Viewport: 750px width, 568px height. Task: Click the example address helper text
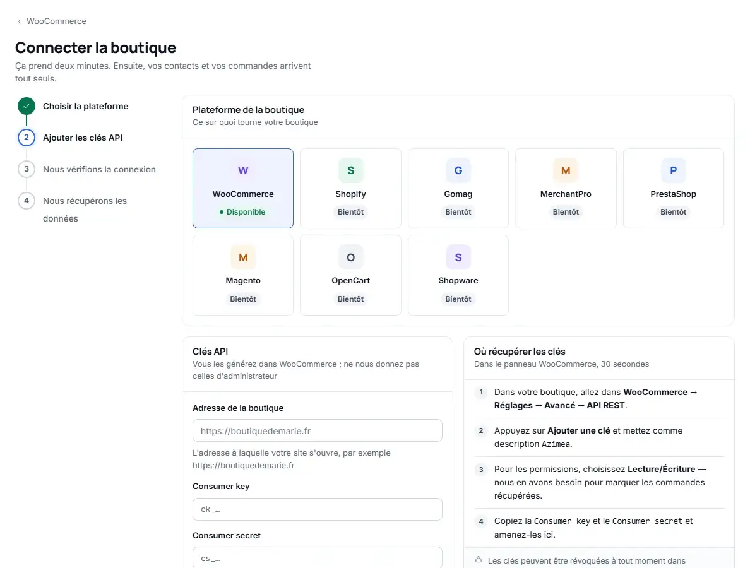(x=291, y=459)
